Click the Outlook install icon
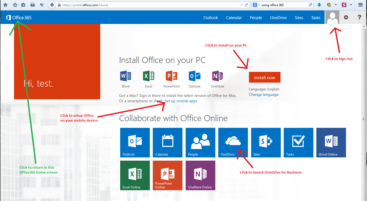This screenshot has width=367, height=201. pyautogui.click(x=195, y=76)
